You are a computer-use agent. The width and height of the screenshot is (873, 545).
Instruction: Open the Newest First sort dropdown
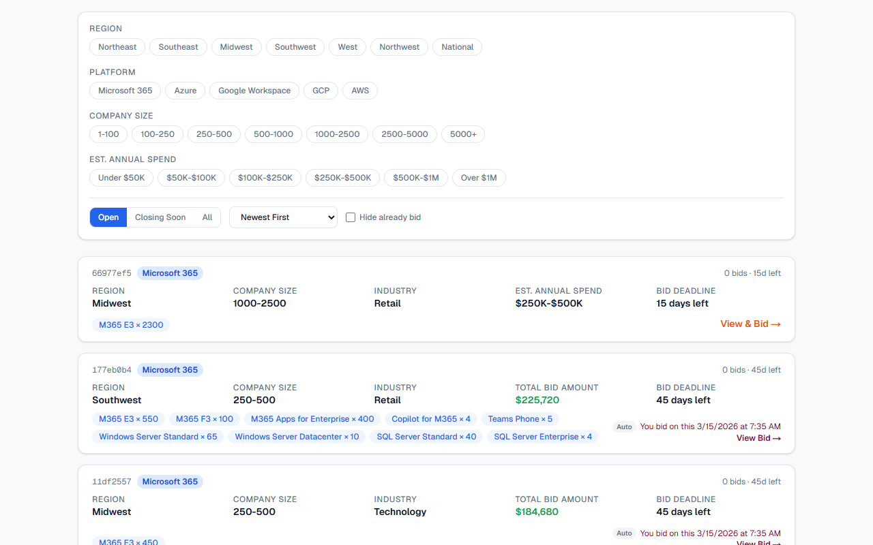coord(283,217)
